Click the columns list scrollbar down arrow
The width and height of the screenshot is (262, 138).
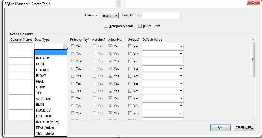[x=253, y=117]
